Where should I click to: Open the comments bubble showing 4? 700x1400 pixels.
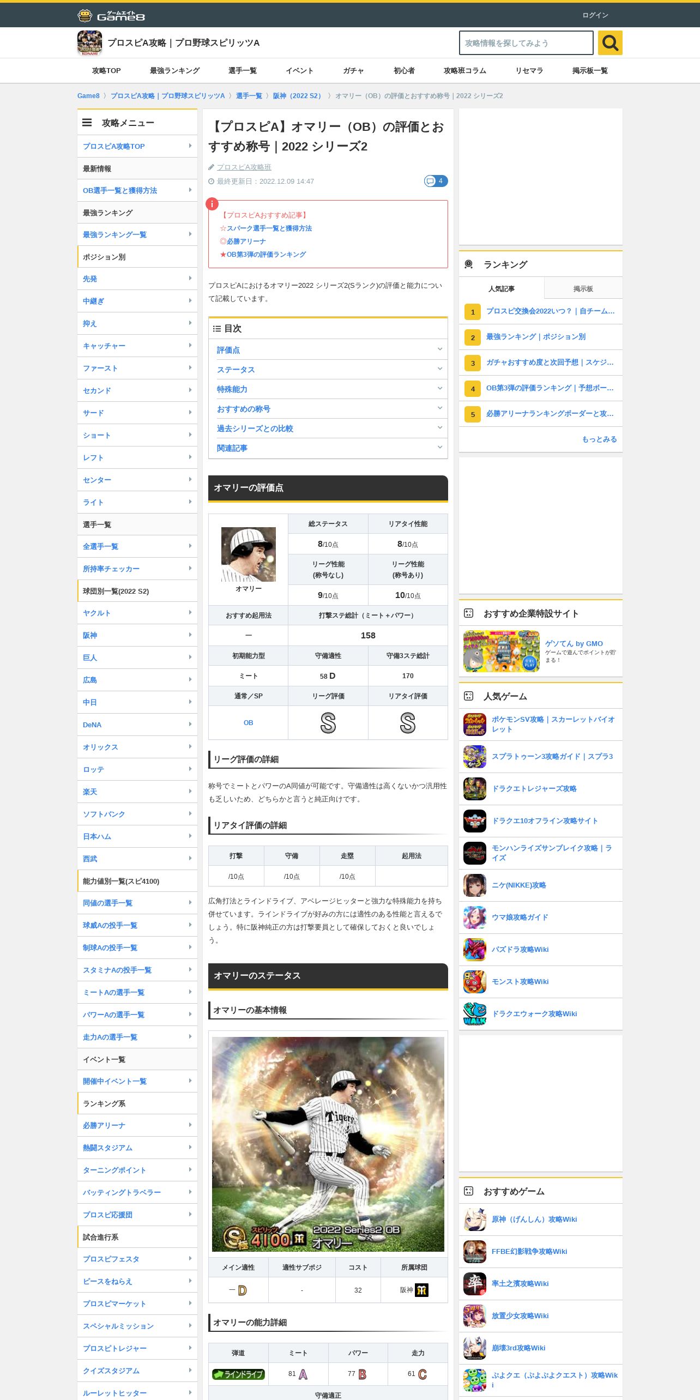(x=436, y=181)
